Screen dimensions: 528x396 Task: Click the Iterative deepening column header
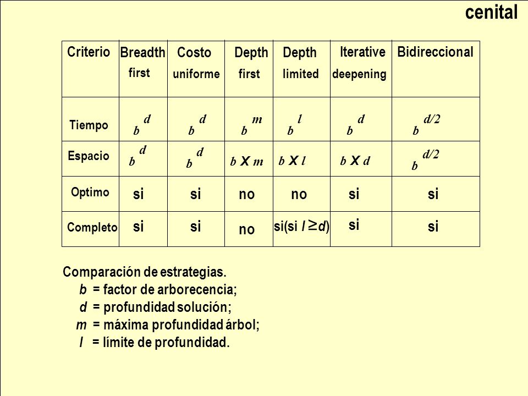[361, 69]
